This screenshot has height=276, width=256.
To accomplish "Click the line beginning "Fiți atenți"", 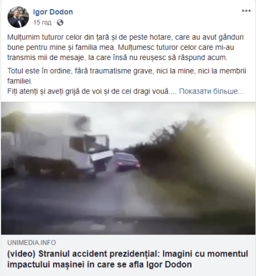I will point(92,91).
